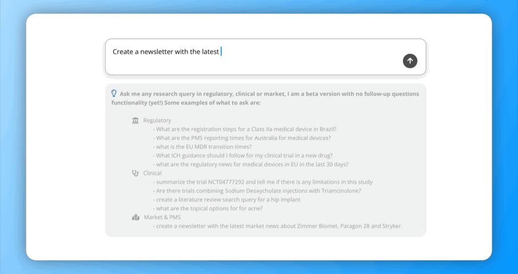Click the Regulatory building icon

pos(135,120)
